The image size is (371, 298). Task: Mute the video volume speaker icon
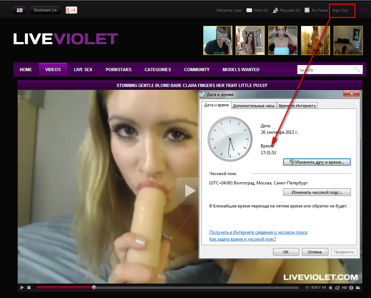coord(330,288)
